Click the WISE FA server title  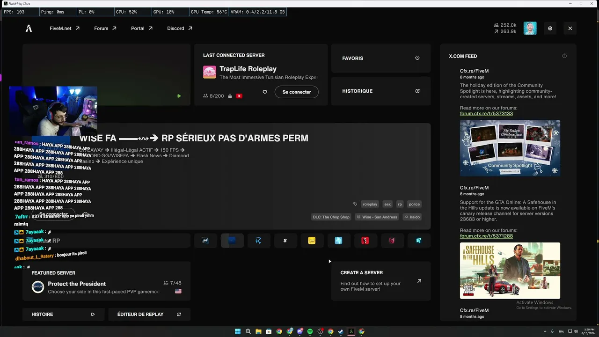pos(194,138)
